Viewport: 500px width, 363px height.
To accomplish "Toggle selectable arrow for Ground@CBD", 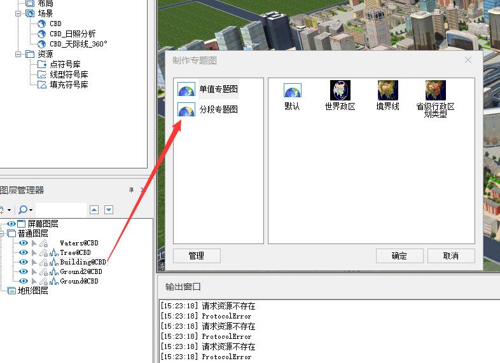I will [x=34, y=282].
